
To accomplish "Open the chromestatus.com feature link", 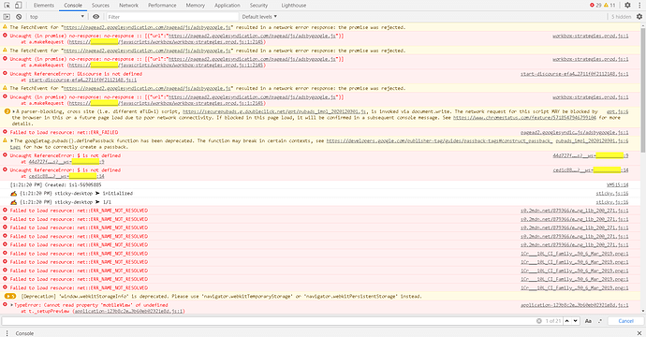I will pyautogui.click(x=524, y=118).
